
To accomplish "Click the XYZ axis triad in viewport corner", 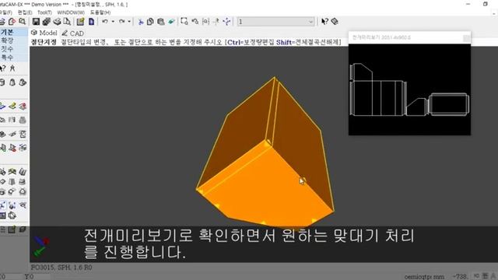I will 41,246.
